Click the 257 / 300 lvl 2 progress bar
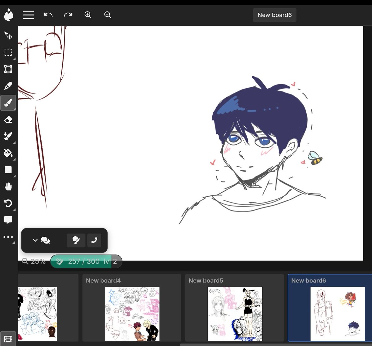The height and width of the screenshot is (346, 372). tap(86, 261)
